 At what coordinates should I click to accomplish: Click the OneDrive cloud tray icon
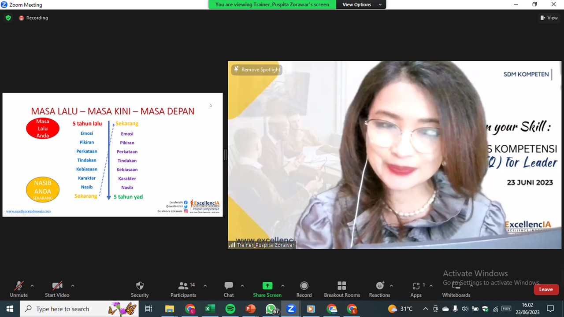point(445,309)
